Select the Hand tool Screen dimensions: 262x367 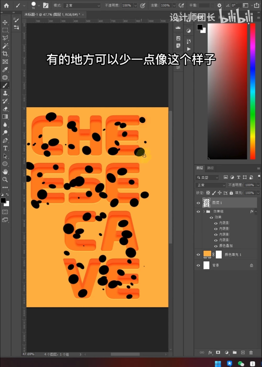click(x=5, y=172)
